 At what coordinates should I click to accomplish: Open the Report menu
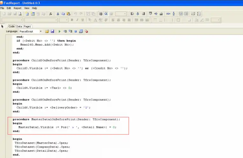tap(17, 8)
